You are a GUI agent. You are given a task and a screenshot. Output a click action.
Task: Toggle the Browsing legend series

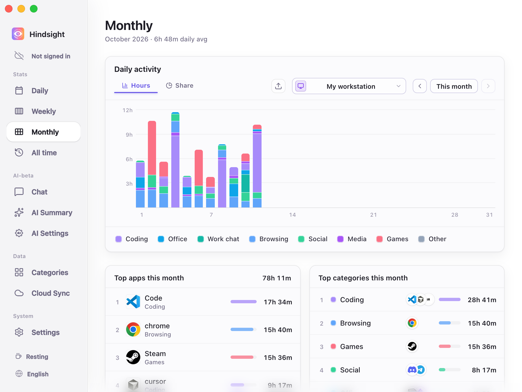pos(269,239)
